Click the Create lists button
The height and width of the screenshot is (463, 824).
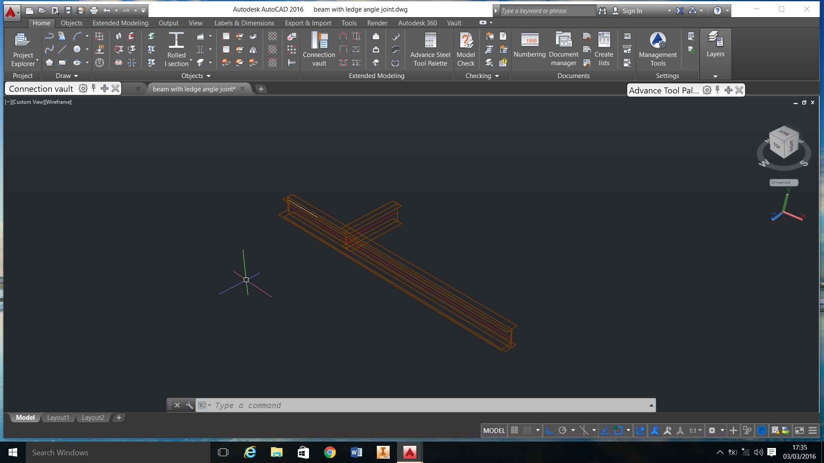pos(603,49)
